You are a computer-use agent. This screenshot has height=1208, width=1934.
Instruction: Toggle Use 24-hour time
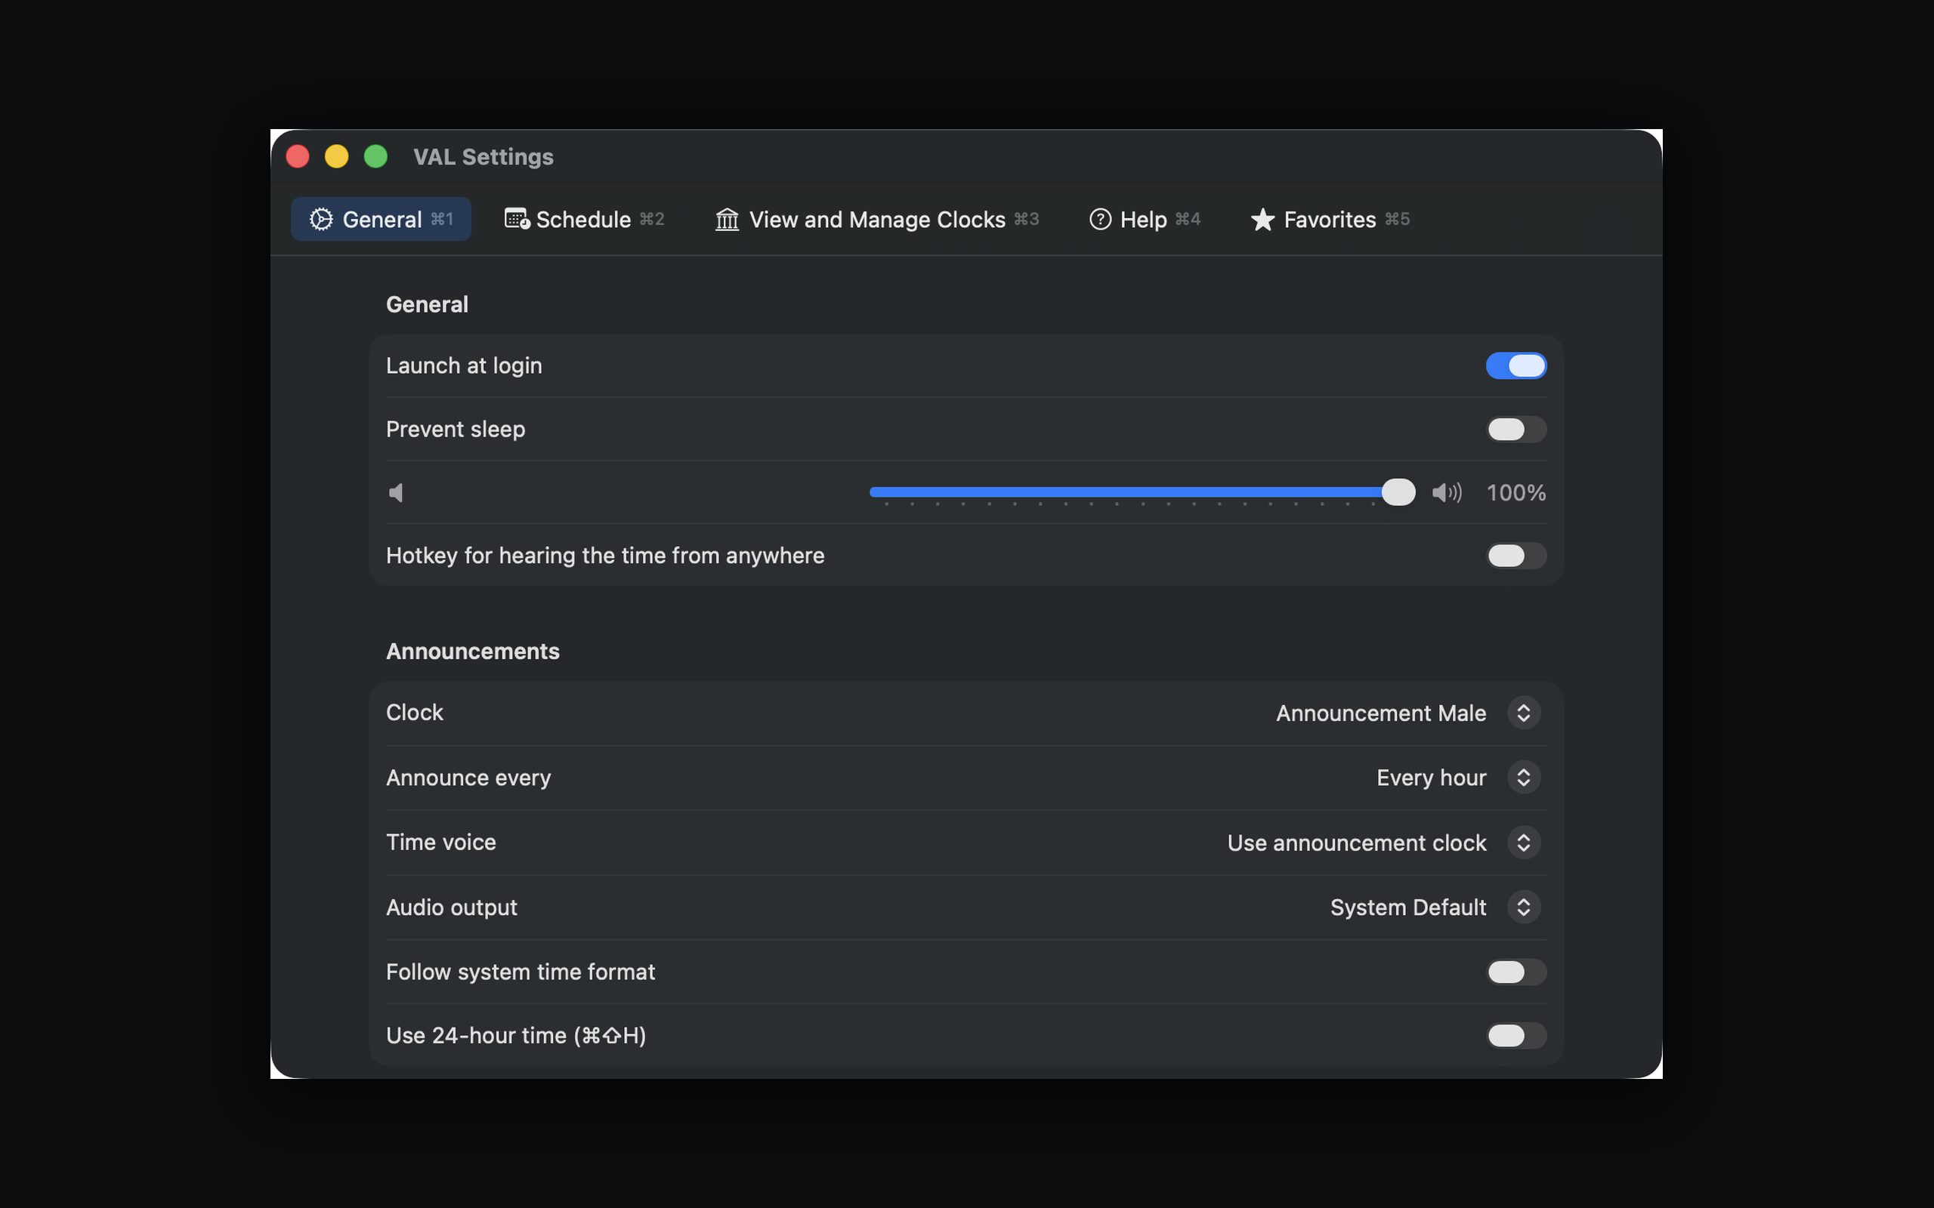pos(1516,1036)
